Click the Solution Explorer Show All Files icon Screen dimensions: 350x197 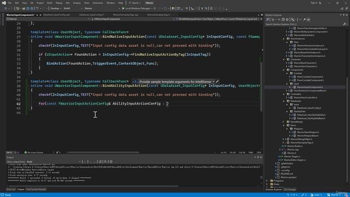[x=287, y=20]
